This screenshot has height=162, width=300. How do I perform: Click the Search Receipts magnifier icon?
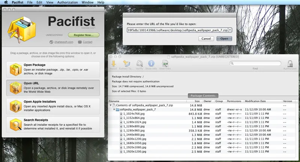click(x=15, y=125)
